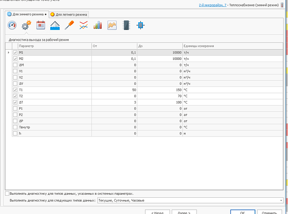Enable the ΔM parameter checkbox
This screenshot has width=288, height=214.
point(15,65)
